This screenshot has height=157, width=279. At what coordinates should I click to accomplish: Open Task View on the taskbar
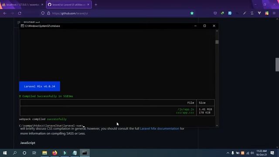pos(34,153)
